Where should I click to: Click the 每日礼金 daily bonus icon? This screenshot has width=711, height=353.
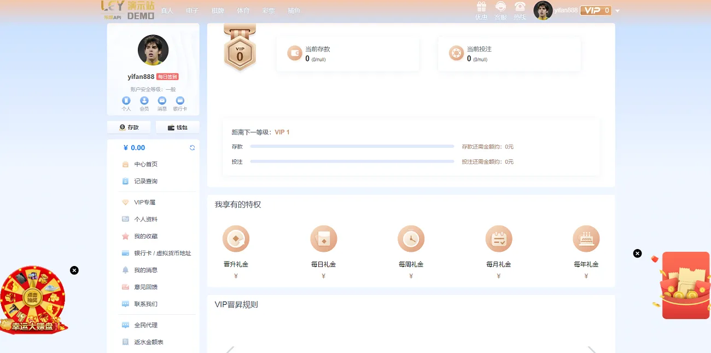323,239
